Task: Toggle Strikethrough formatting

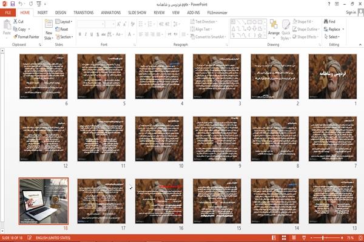Action: coord(103,34)
